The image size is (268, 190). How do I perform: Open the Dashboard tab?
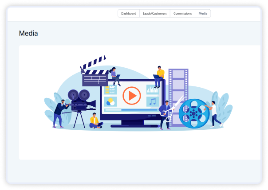click(x=129, y=14)
